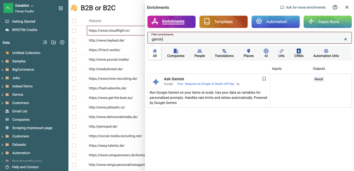Screen dimensions: 354x171
Task: Open Scraping Impressum page collection
Action: tap(32, 128)
